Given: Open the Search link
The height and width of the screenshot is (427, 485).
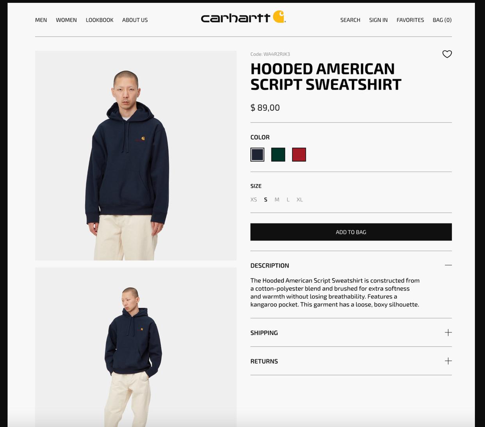Looking at the screenshot, I should [350, 20].
